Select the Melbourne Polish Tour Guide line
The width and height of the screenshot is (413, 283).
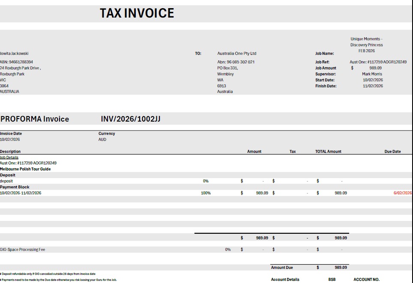point(25,169)
